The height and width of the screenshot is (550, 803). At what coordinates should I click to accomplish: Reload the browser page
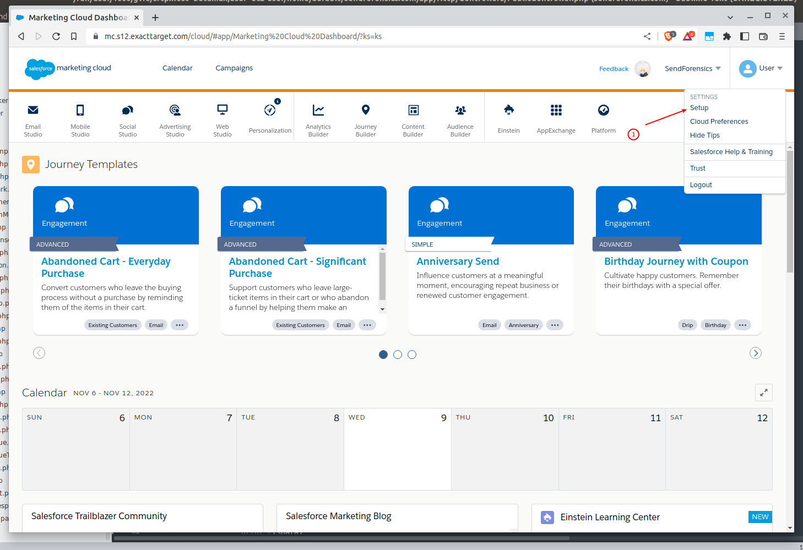(56, 36)
